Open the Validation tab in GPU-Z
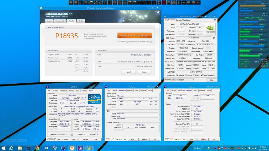Viewport: 269px width, 151px height. pyautogui.click(x=186, y=20)
